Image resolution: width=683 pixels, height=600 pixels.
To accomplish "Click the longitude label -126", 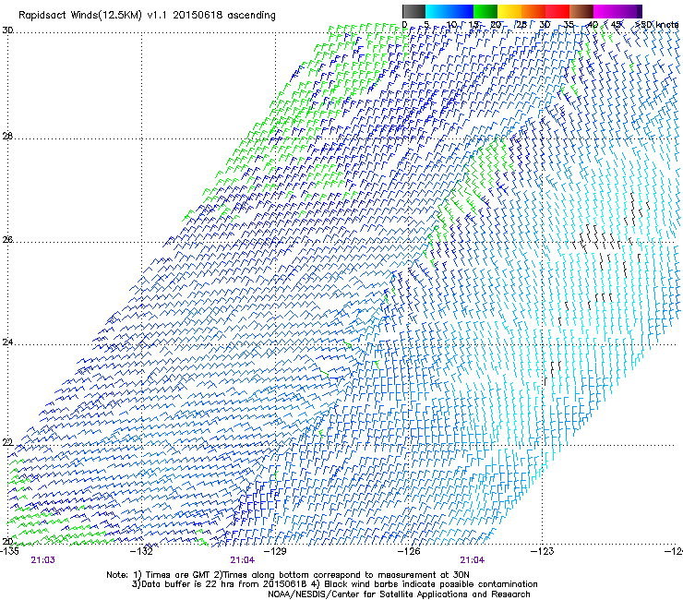I will (409, 551).
